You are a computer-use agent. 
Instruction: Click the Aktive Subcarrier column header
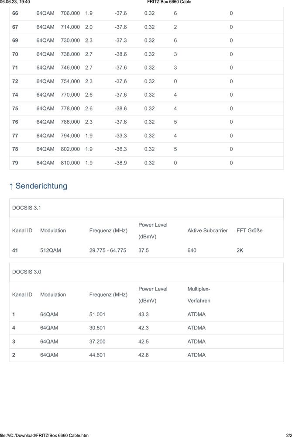(207, 231)
